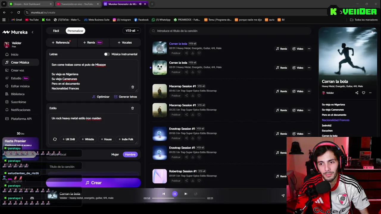Pause playback in the bottom player
The width and height of the screenshot is (381, 214).
(175, 194)
